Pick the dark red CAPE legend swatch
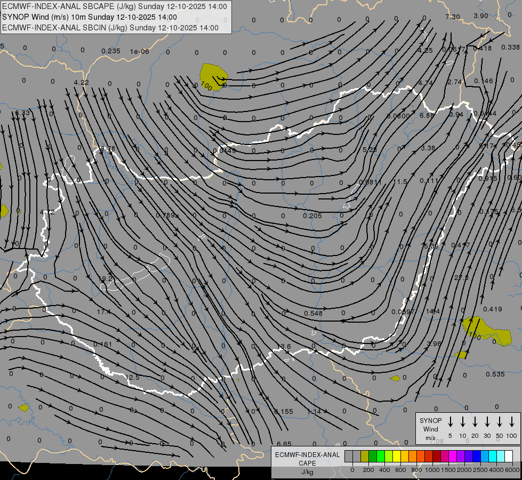 [x=437, y=456]
